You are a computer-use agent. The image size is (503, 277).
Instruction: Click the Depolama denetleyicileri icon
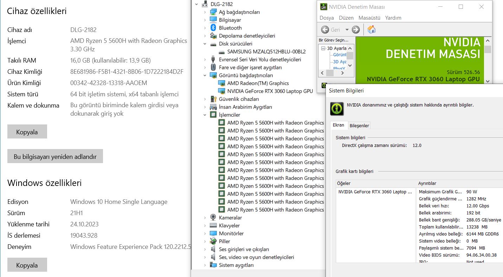213,36
